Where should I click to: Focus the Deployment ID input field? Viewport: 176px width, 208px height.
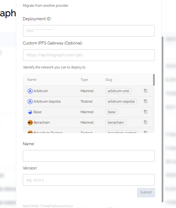pyautogui.click(x=89, y=31)
